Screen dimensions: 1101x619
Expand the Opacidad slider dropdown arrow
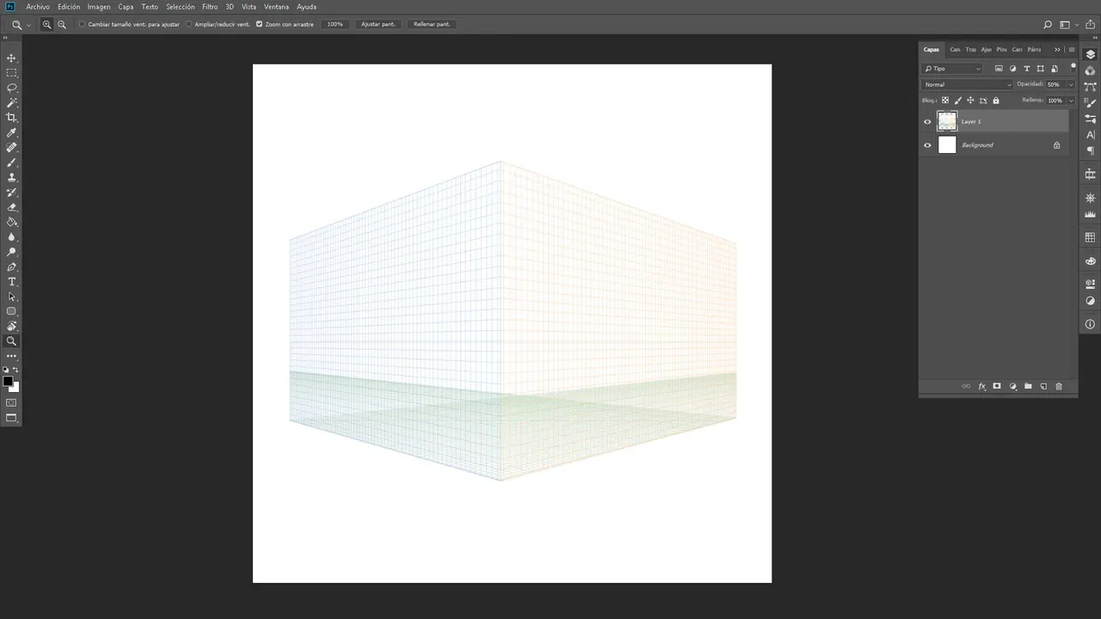(x=1070, y=84)
